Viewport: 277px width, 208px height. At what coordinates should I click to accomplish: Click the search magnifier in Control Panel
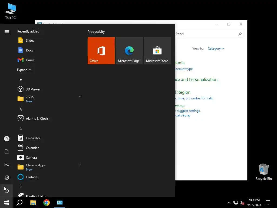240,34
